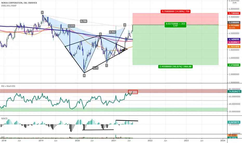Image resolution: width=242 pixels, height=143 pixels.
Task: Click the 2023 label on time axis
Action: 186,140
